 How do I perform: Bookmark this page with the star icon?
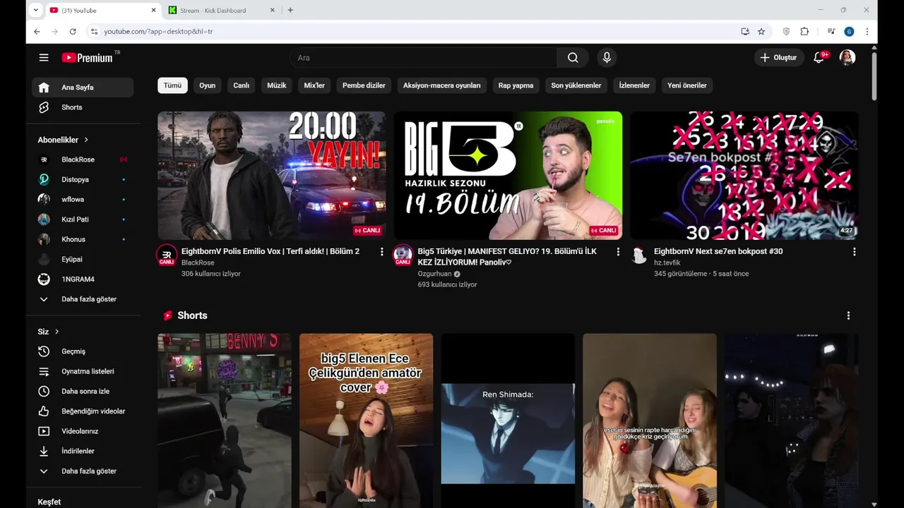pos(761,32)
